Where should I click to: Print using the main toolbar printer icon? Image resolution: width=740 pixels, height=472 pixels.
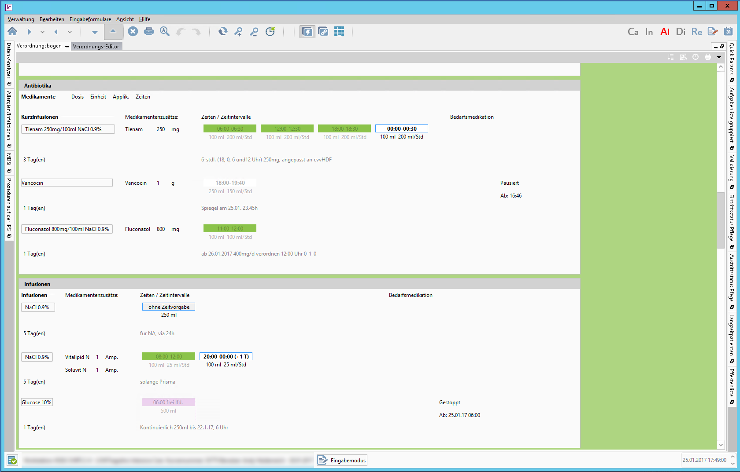click(x=149, y=31)
